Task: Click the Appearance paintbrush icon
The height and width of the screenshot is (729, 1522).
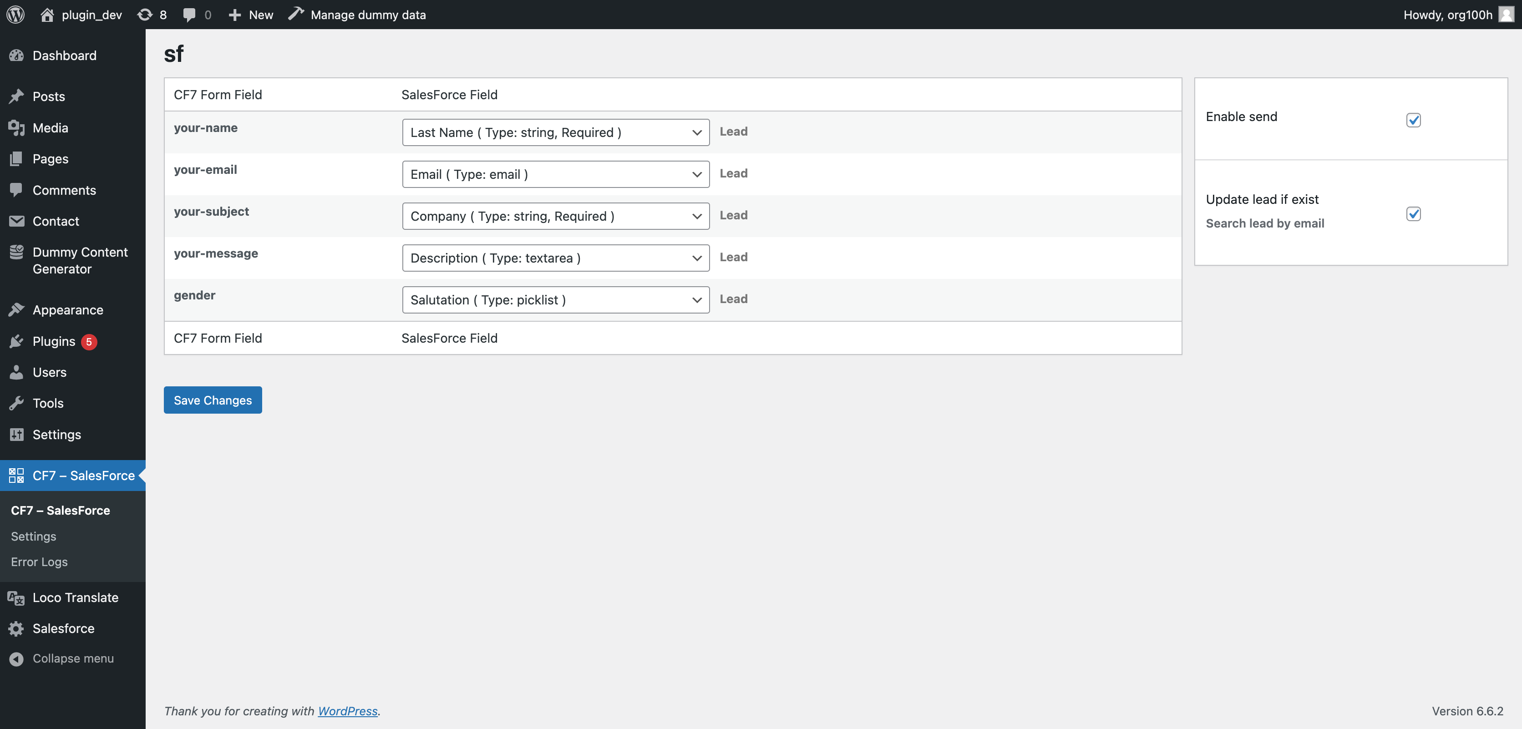Action: [16, 309]
